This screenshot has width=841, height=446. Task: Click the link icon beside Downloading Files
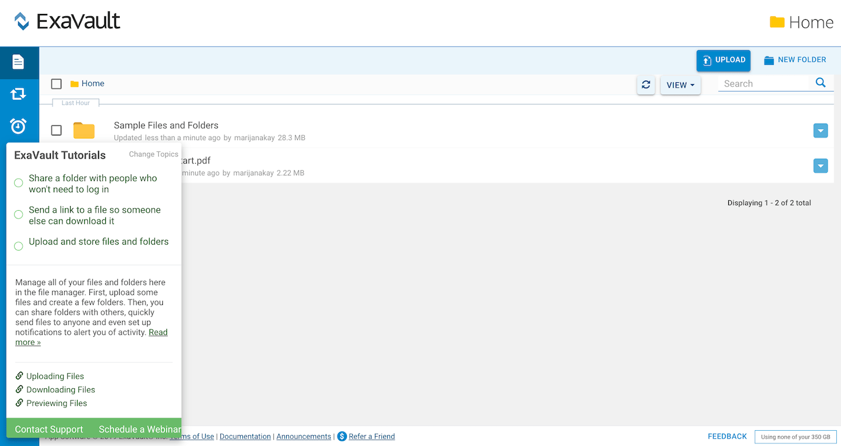click(19, 389)
